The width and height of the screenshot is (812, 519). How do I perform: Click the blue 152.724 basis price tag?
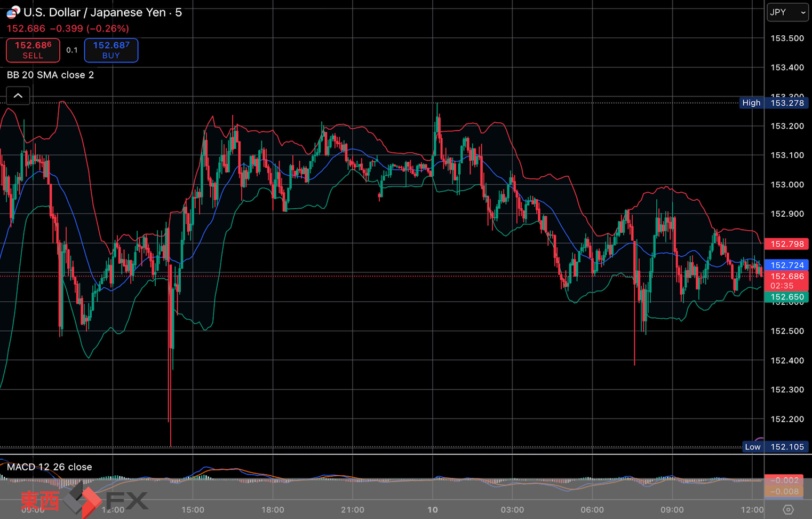(786, 265)
